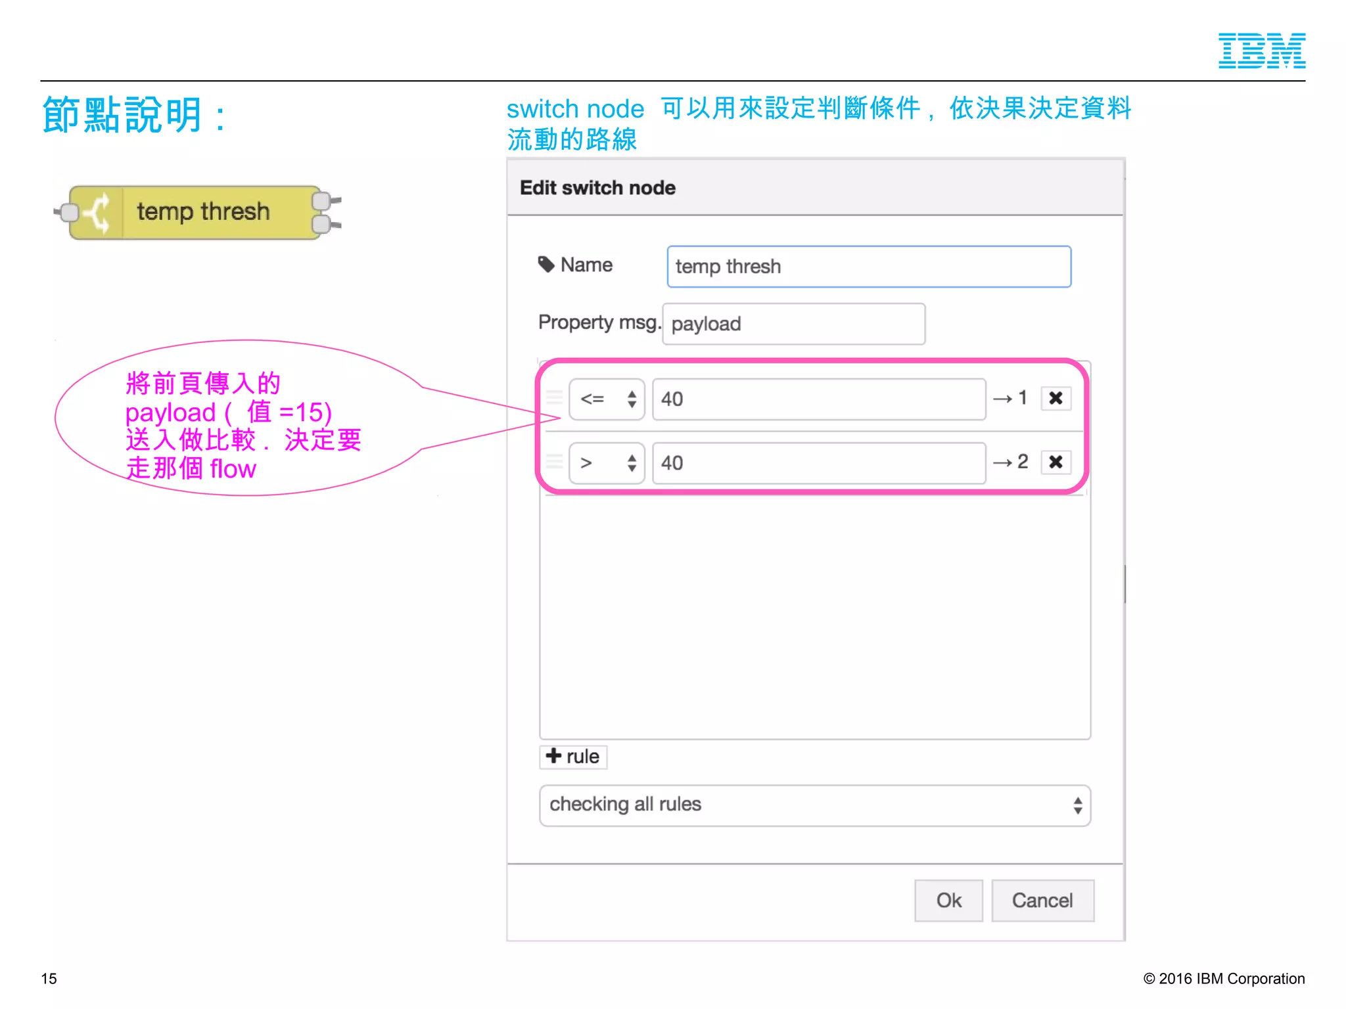Click the dialog's scrollbar on right edge
Viewport: 1346px width, 1009px height.
click(x=1125, y=583)
